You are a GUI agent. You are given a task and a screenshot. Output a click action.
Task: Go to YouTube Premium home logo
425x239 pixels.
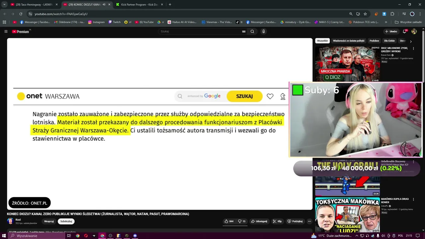click(x=21, y=32)
